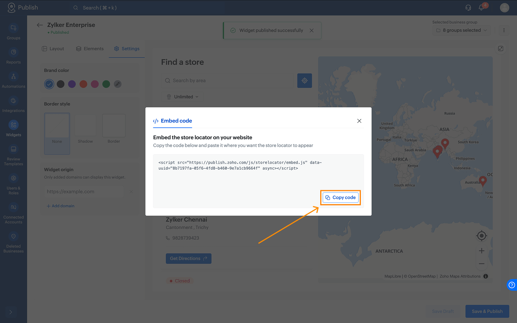517x323 pixels.
Task: Click the Add domain link
Action: tap(60, 206)
